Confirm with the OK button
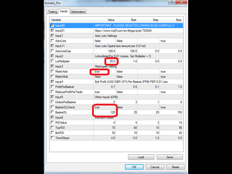Viewport: 232px width, 174px height. 134,167
